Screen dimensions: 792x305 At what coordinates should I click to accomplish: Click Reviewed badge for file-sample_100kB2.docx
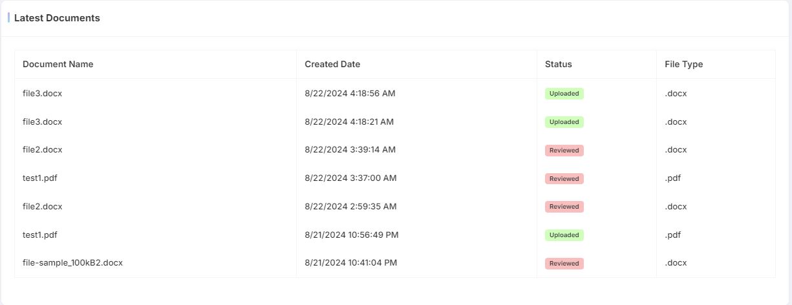tap(564, 264)
